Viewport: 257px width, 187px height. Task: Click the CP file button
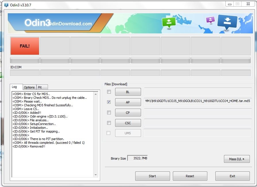[128, 112]
